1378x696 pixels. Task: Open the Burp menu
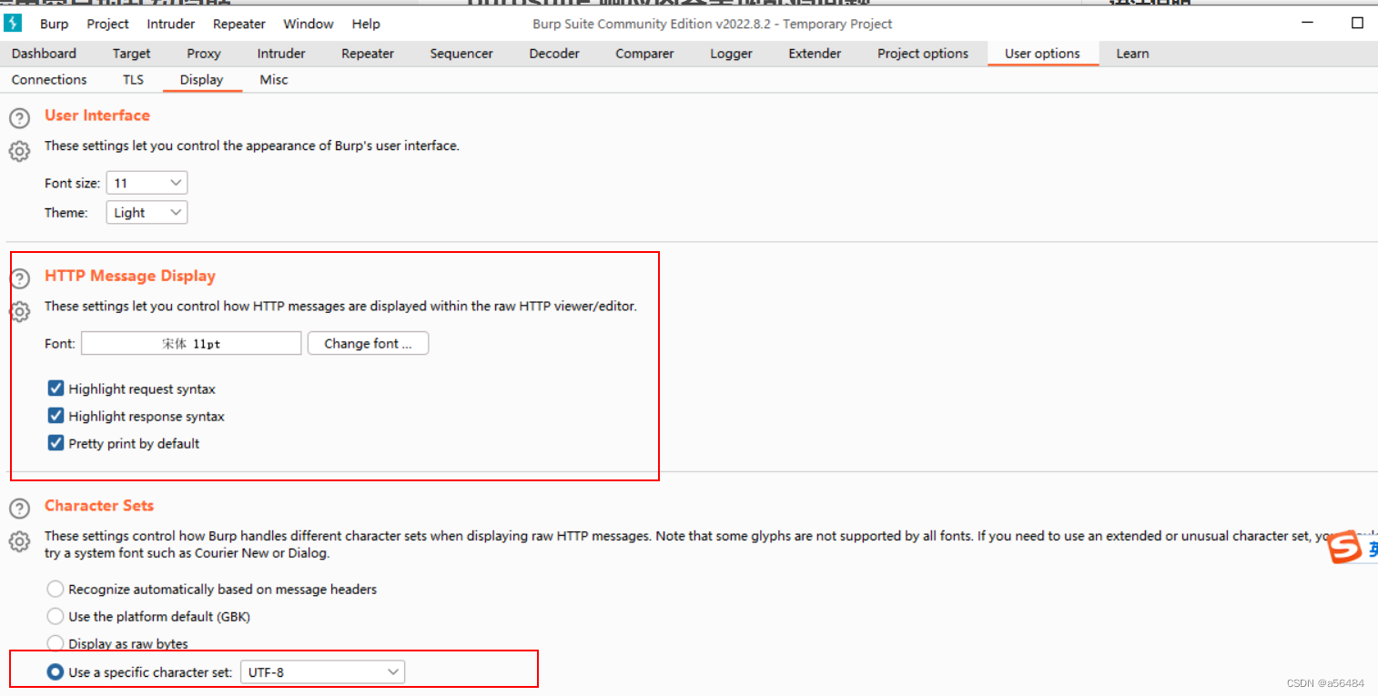coord(54,24)
